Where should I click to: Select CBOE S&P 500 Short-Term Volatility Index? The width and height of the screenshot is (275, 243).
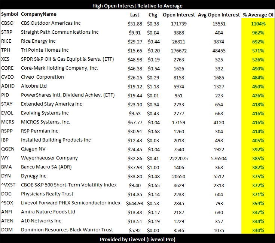point(69,185)
